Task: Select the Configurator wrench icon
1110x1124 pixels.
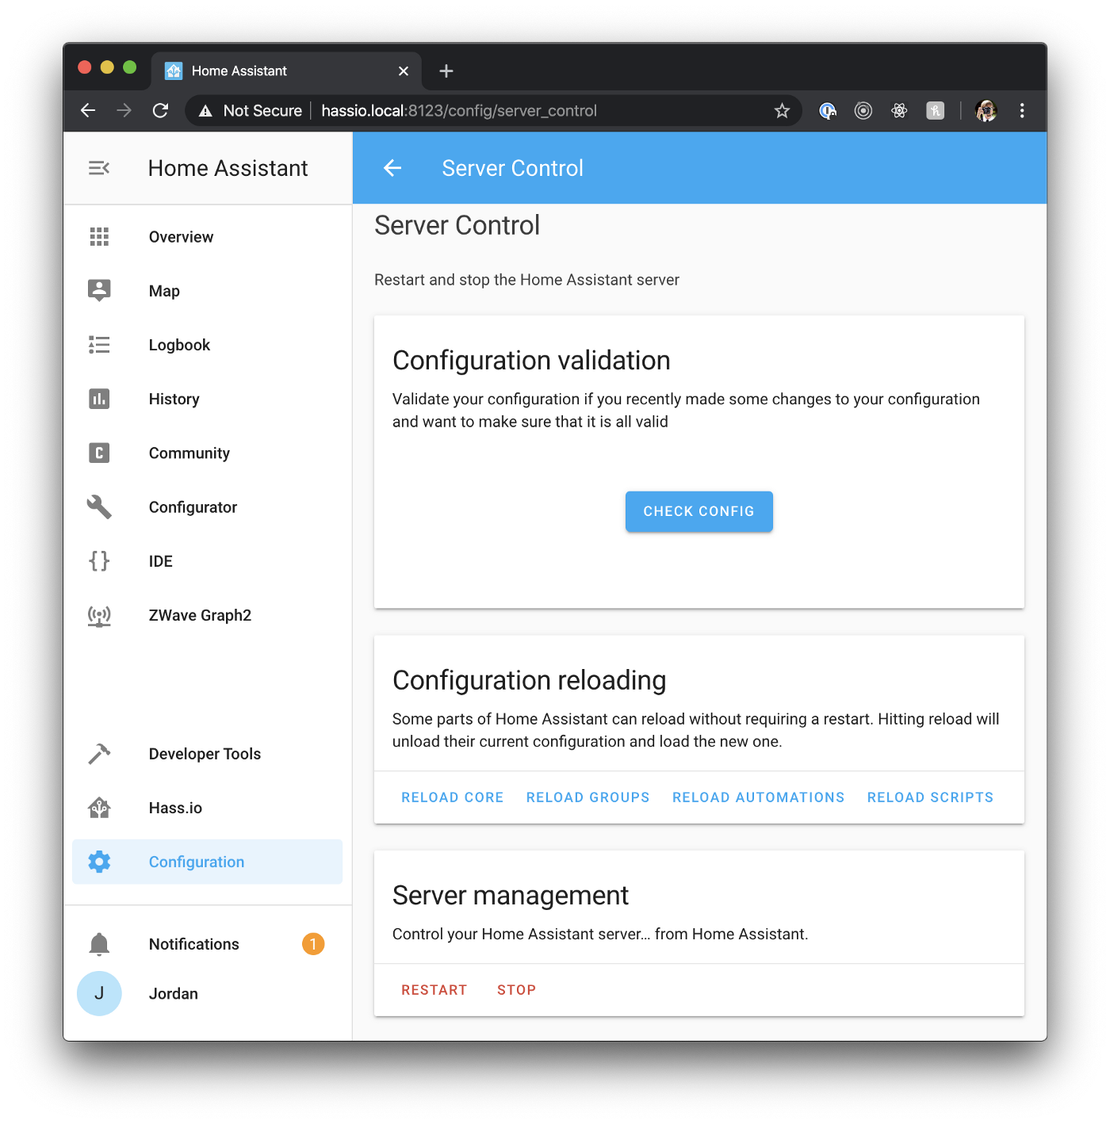Action: click(98, 507)
